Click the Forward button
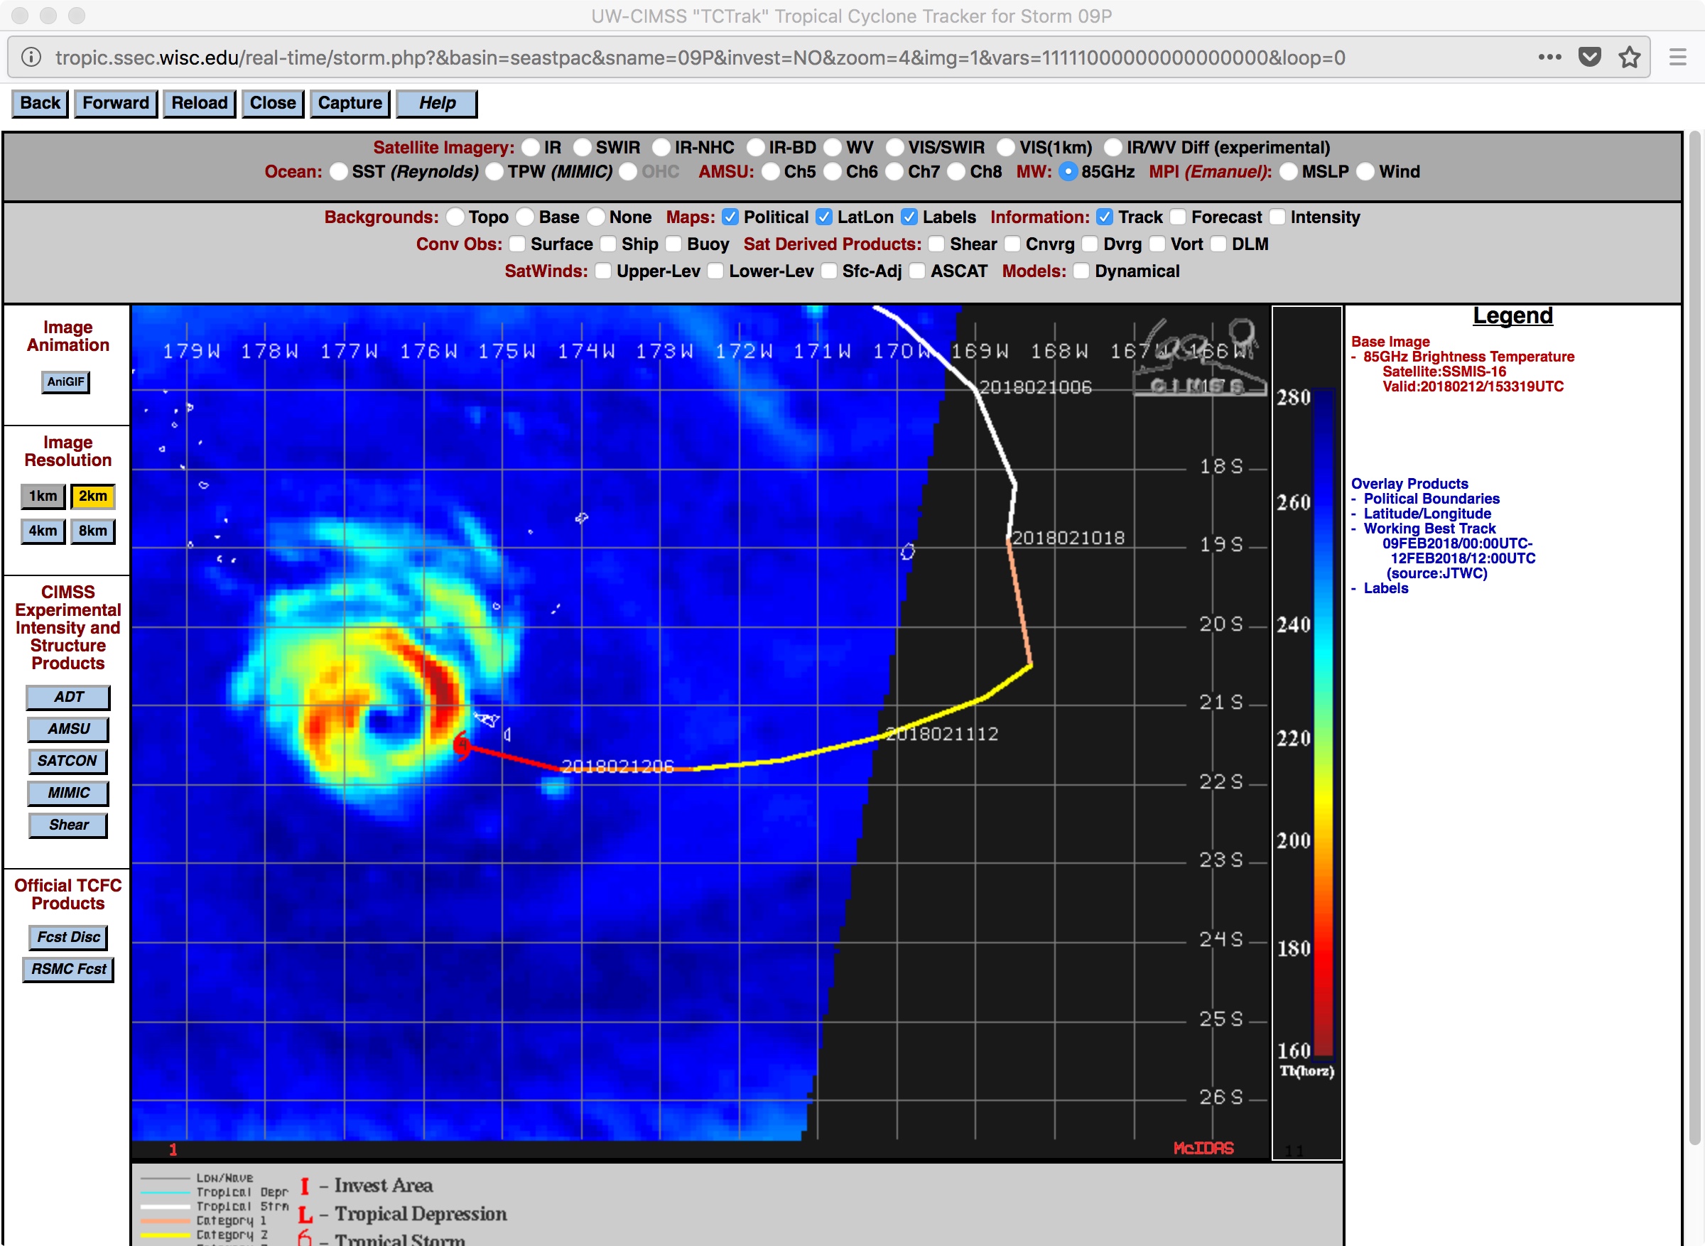Image resolution: width=1705 pixels, height=1246 pixels. click(115, 103)
